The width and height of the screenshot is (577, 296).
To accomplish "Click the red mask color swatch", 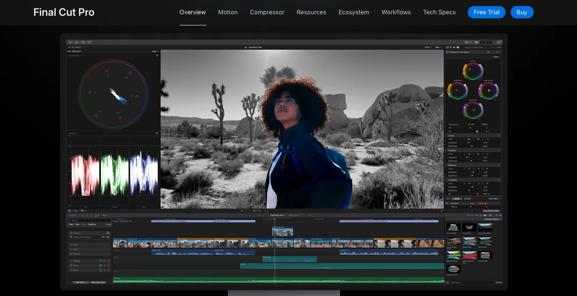I will click(480, 203).
